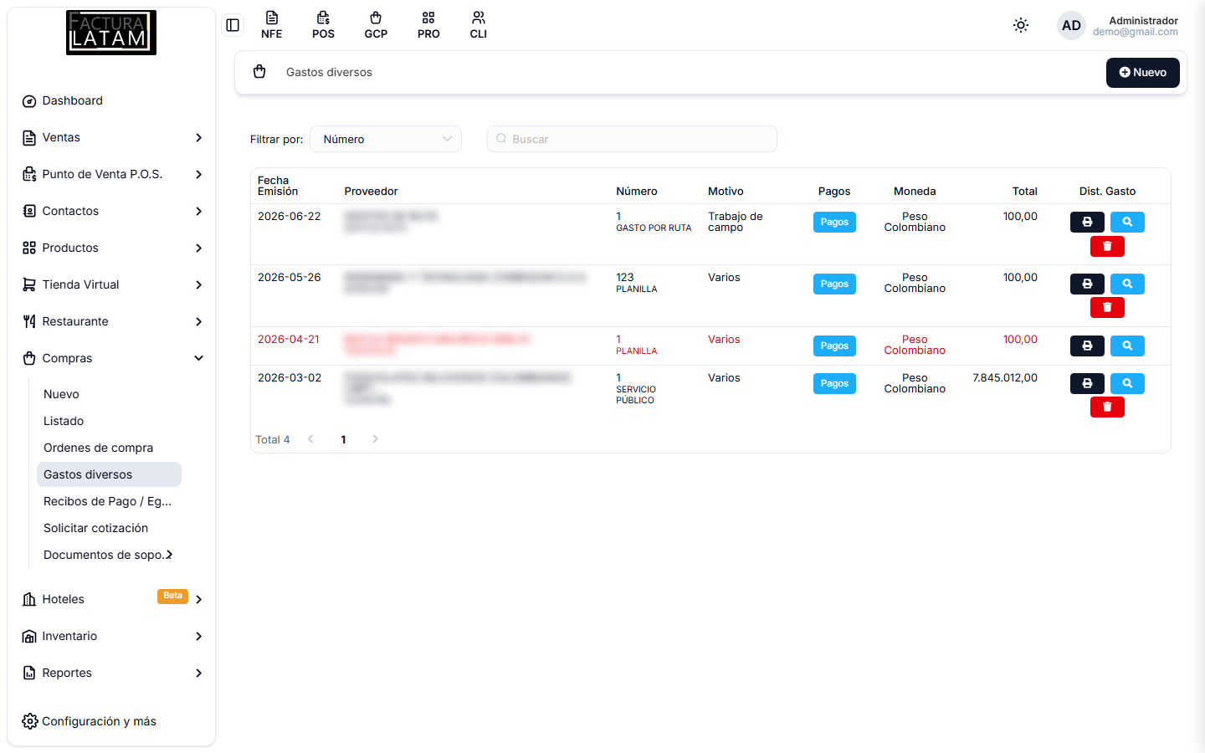View details of the 2026-03-02 expense

coord(1127,383)
